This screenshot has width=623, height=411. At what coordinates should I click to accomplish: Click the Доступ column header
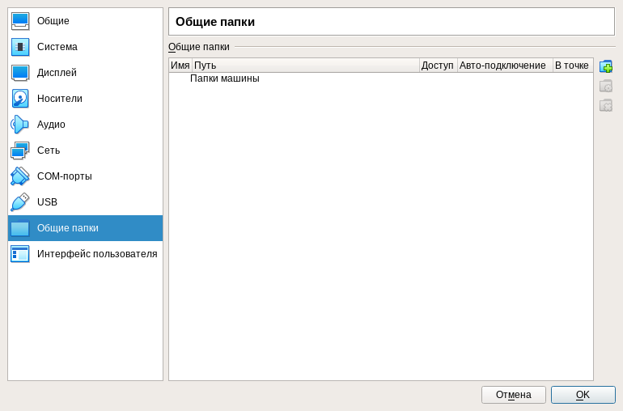pyautogui.click(x=439, y=66)
